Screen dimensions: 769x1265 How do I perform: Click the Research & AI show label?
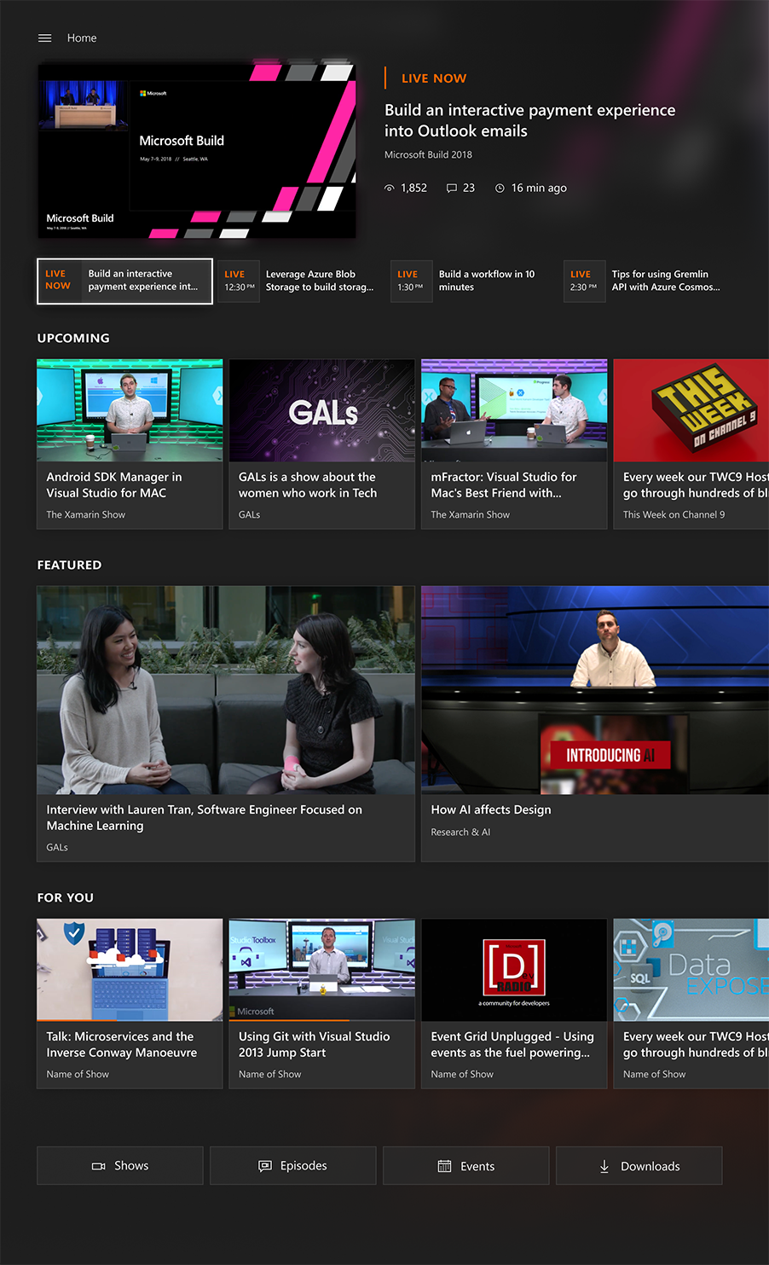[x=460, y=832]
